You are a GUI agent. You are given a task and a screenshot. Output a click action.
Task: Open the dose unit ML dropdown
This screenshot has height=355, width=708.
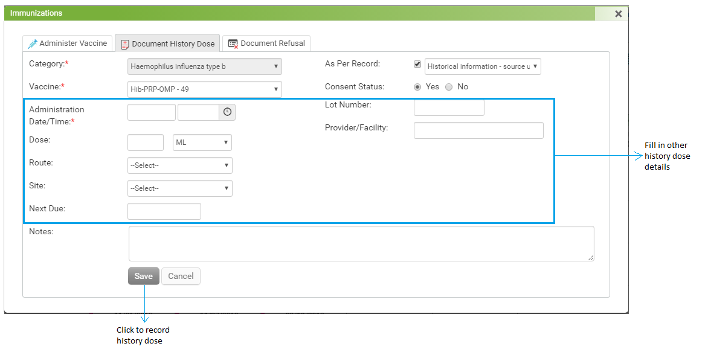[202, 142]
